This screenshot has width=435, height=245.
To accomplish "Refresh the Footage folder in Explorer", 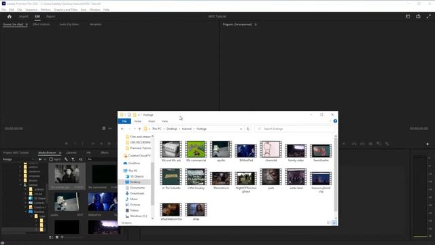I will point(248,129).
